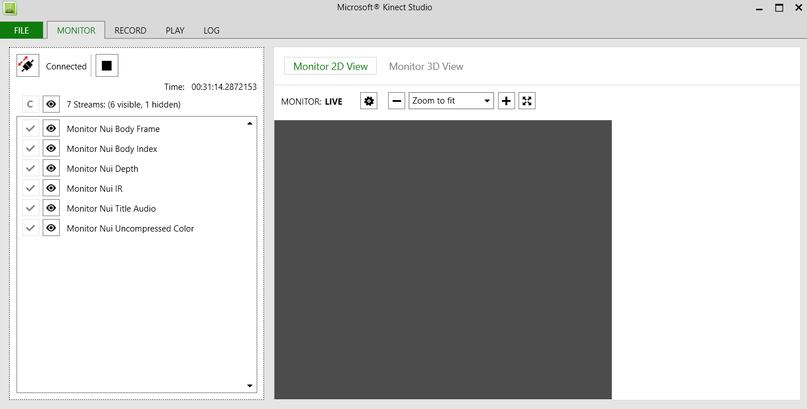807x409 pixels.
Task: Click the Monitor Nui Body Frame stream name
Action: point(113,129)
